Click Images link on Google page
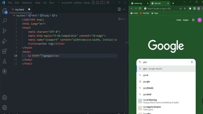203x114 pixels. tap(186, 20)
